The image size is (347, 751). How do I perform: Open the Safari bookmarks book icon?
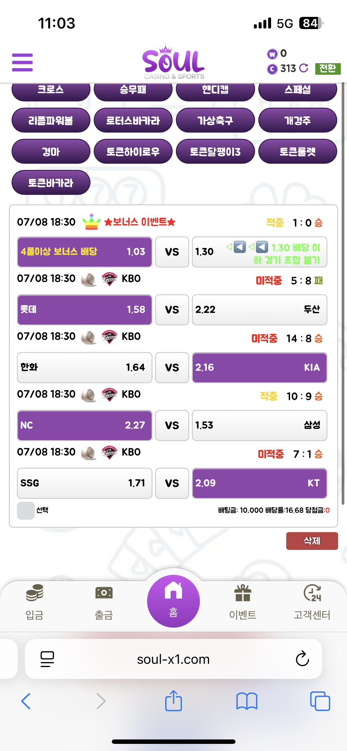(x=247, y=701)
